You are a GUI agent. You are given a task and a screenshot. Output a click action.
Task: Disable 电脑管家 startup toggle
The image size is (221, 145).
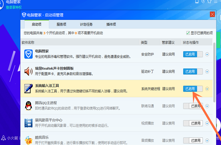coord(193,54)
